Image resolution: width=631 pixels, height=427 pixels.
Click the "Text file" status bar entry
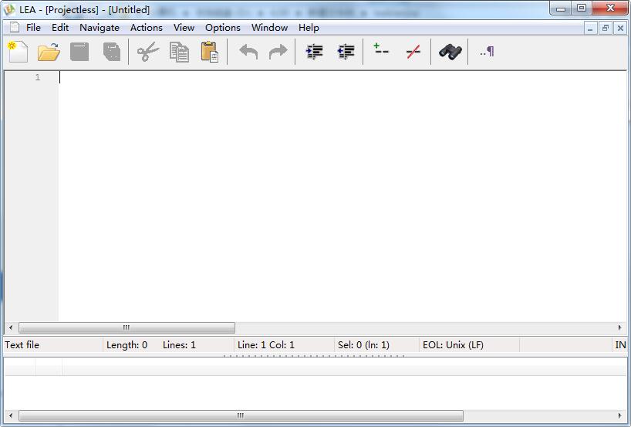click(x=22, y=345)
